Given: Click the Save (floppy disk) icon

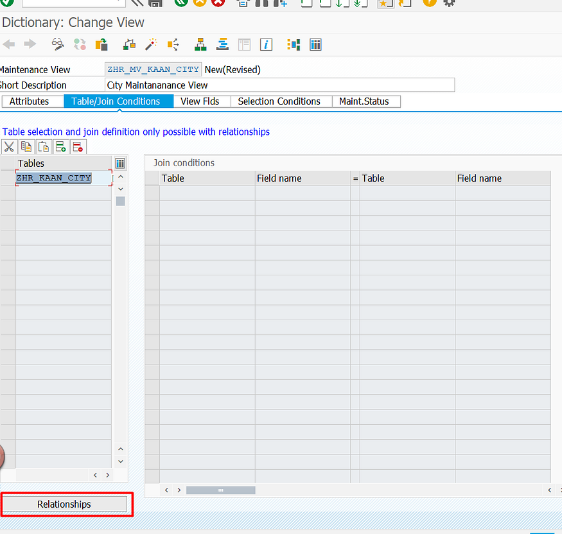Looking at the screenshot, I should point(155,3).
